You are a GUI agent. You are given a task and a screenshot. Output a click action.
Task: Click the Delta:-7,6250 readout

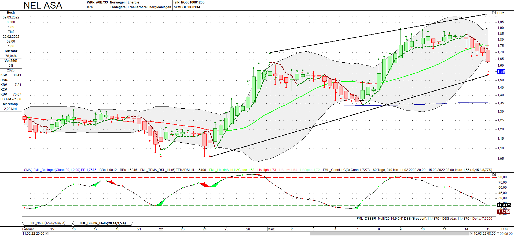(x=482, y=219)
